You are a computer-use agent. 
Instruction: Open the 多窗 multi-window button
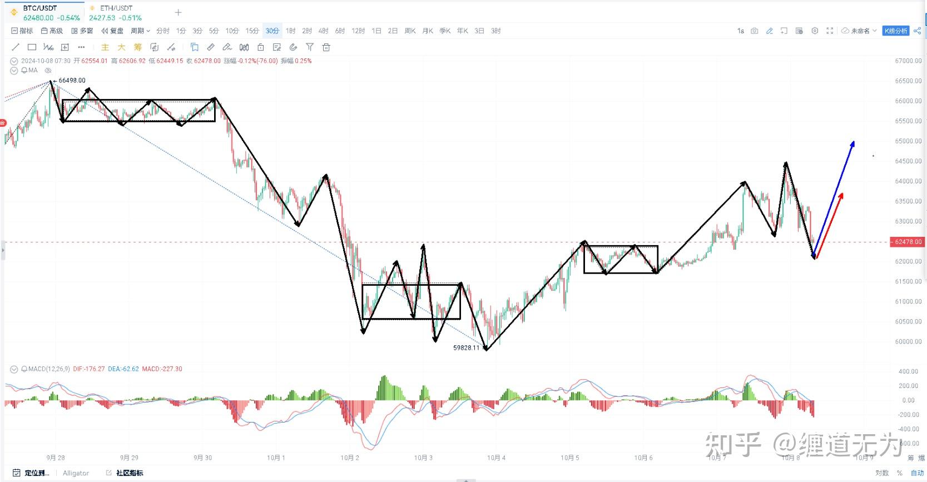pos(82,31)
